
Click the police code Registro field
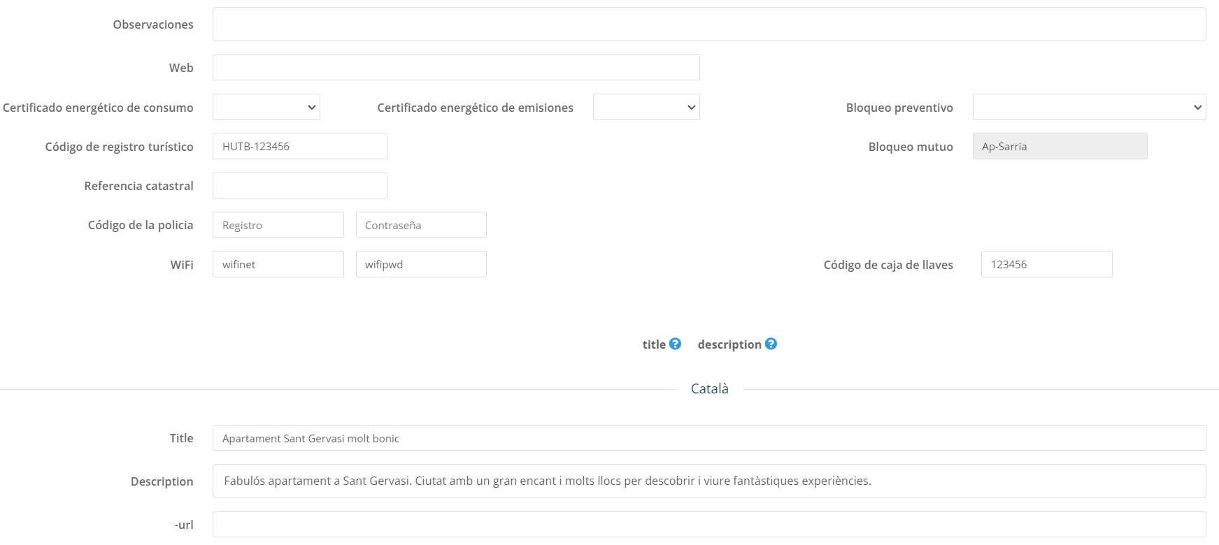(x=278, y=225)
